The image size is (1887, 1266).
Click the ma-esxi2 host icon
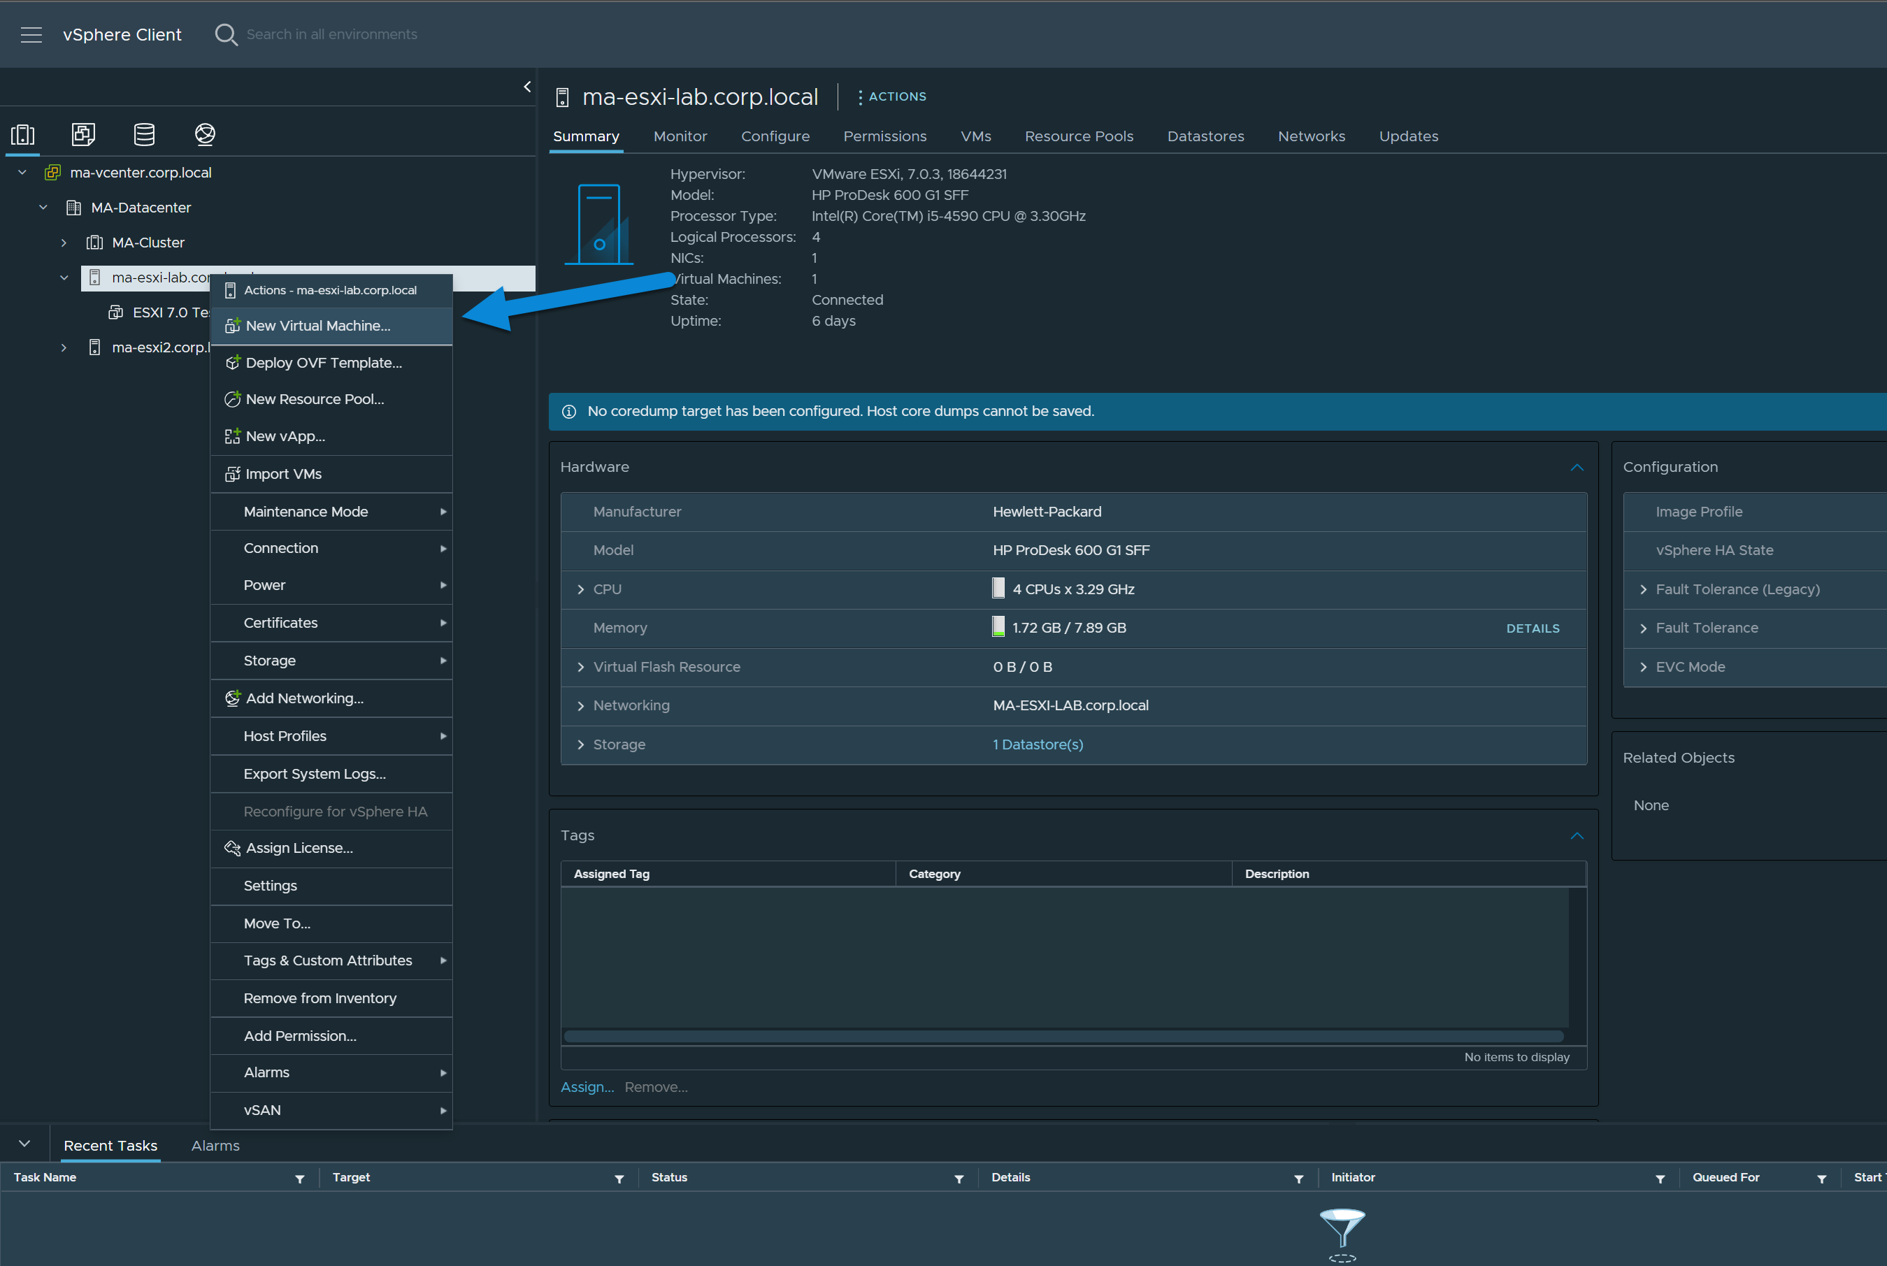(x=94, y=347)
